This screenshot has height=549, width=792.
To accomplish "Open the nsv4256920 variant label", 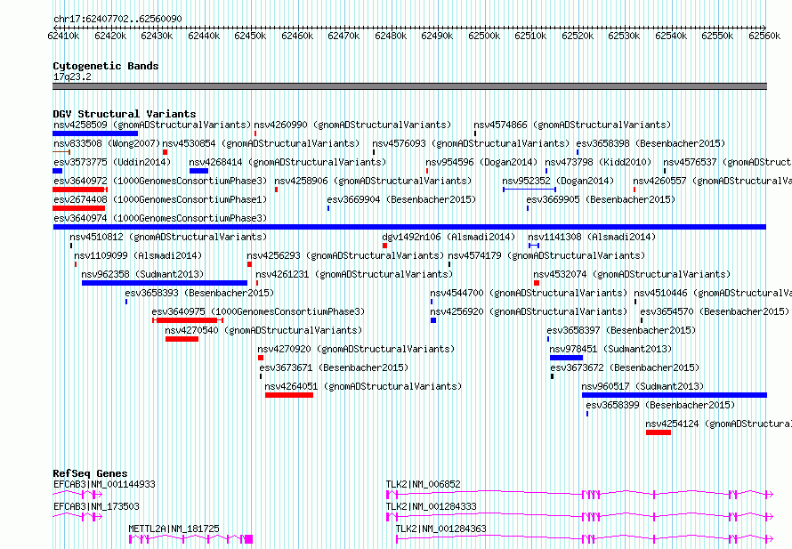I will tap(529, 311).
